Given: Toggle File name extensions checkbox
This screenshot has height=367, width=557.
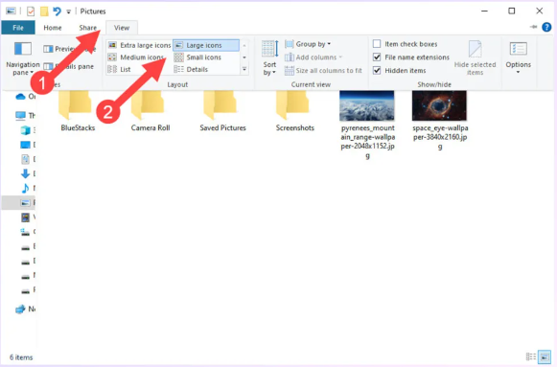Looking at the screenshot, I should pos(377,57).
